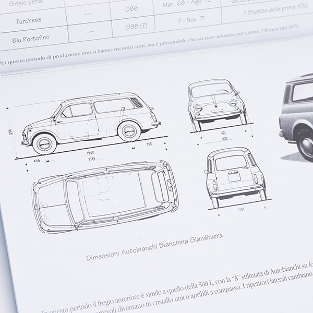Click the note "Il Bluette delle prime A112"

click(x=275, y=9)
